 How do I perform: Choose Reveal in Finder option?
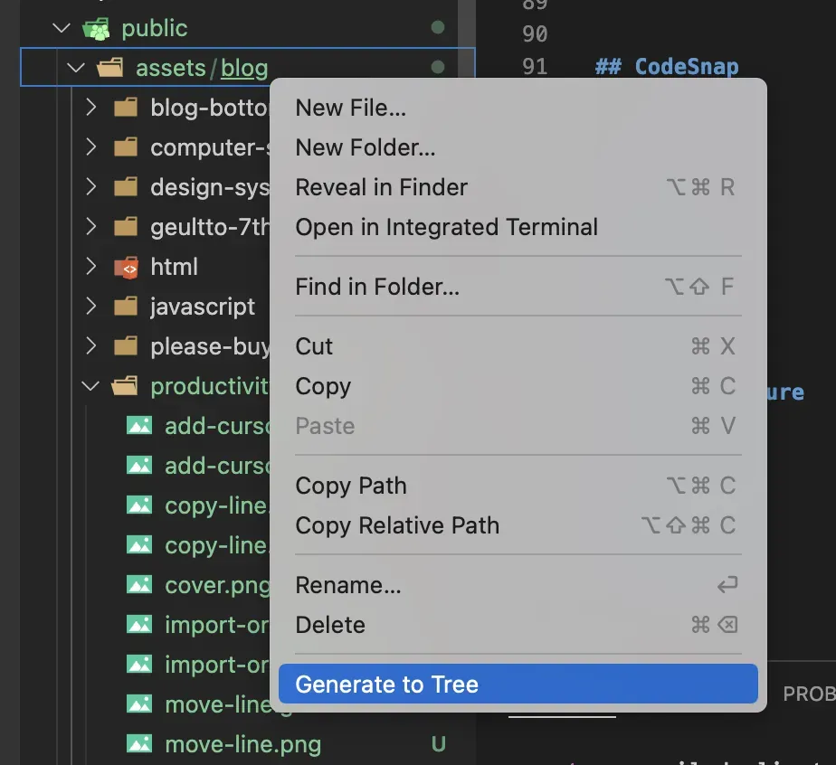point(381,187)
